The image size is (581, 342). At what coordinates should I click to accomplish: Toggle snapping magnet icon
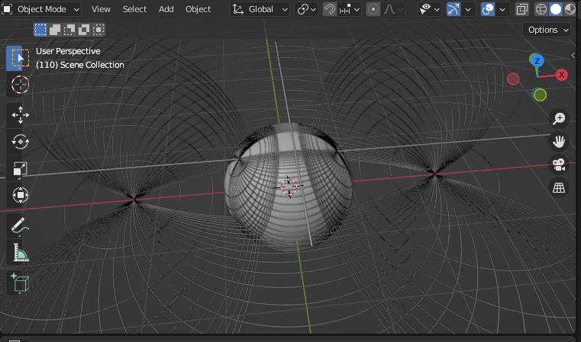330,9
